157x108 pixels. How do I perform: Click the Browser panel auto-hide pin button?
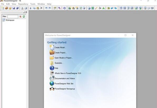point(24,12)
